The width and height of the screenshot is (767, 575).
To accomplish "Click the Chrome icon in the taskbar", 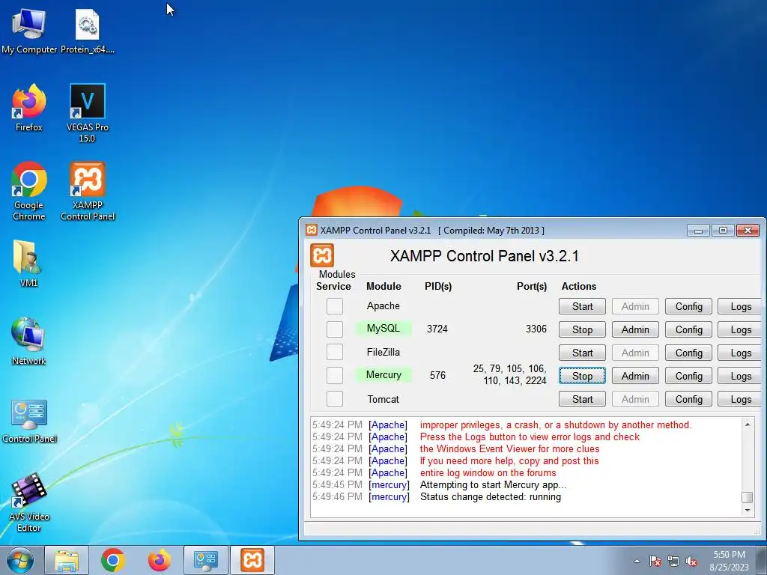I will 113,560.
